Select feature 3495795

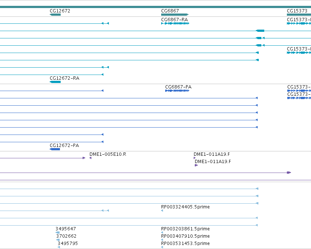(x=59, y=247)
